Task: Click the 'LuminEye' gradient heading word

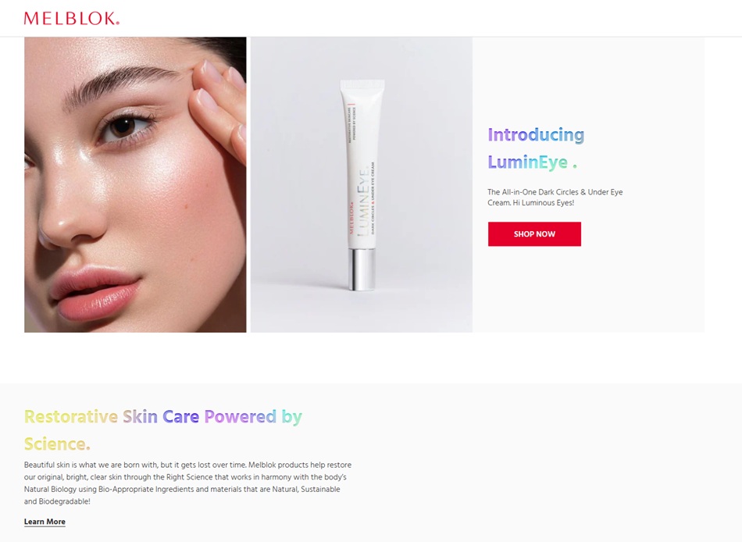Action: [528, 162]
